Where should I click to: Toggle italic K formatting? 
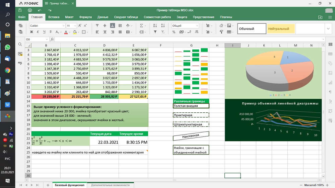(38, 32)
